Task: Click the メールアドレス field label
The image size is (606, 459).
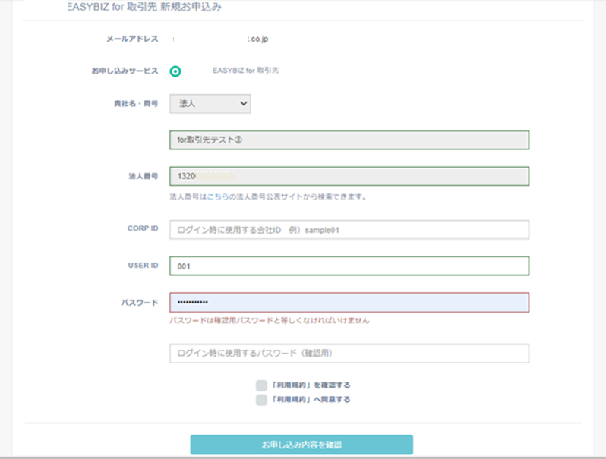Action: (x=134, y=39)
